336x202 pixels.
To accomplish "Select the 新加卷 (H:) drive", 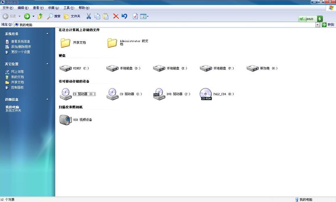I will (x=253, y=68).
